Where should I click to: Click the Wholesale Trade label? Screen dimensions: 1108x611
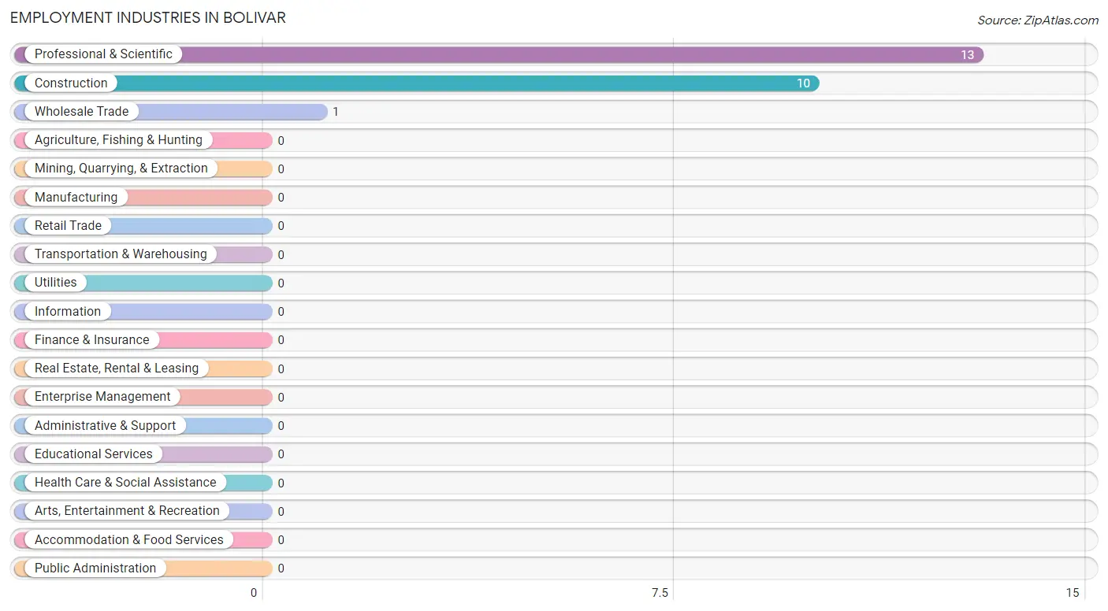[81, 112]
